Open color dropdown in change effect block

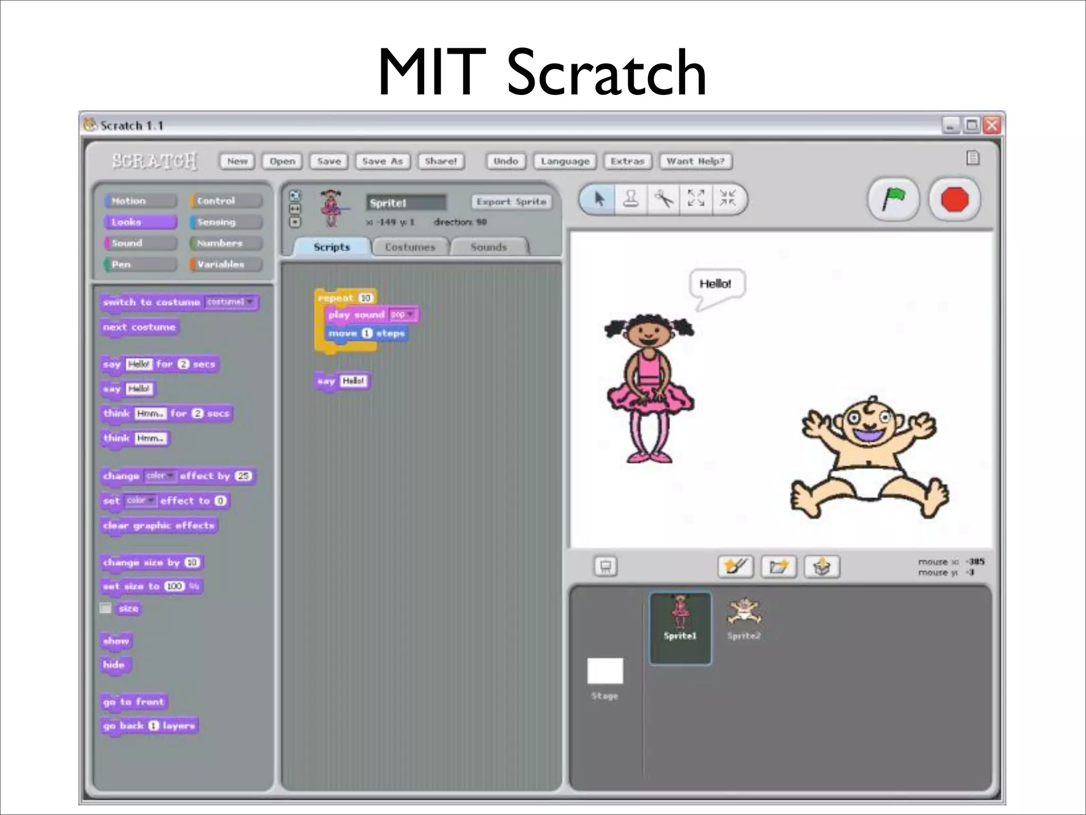(160, 476)
